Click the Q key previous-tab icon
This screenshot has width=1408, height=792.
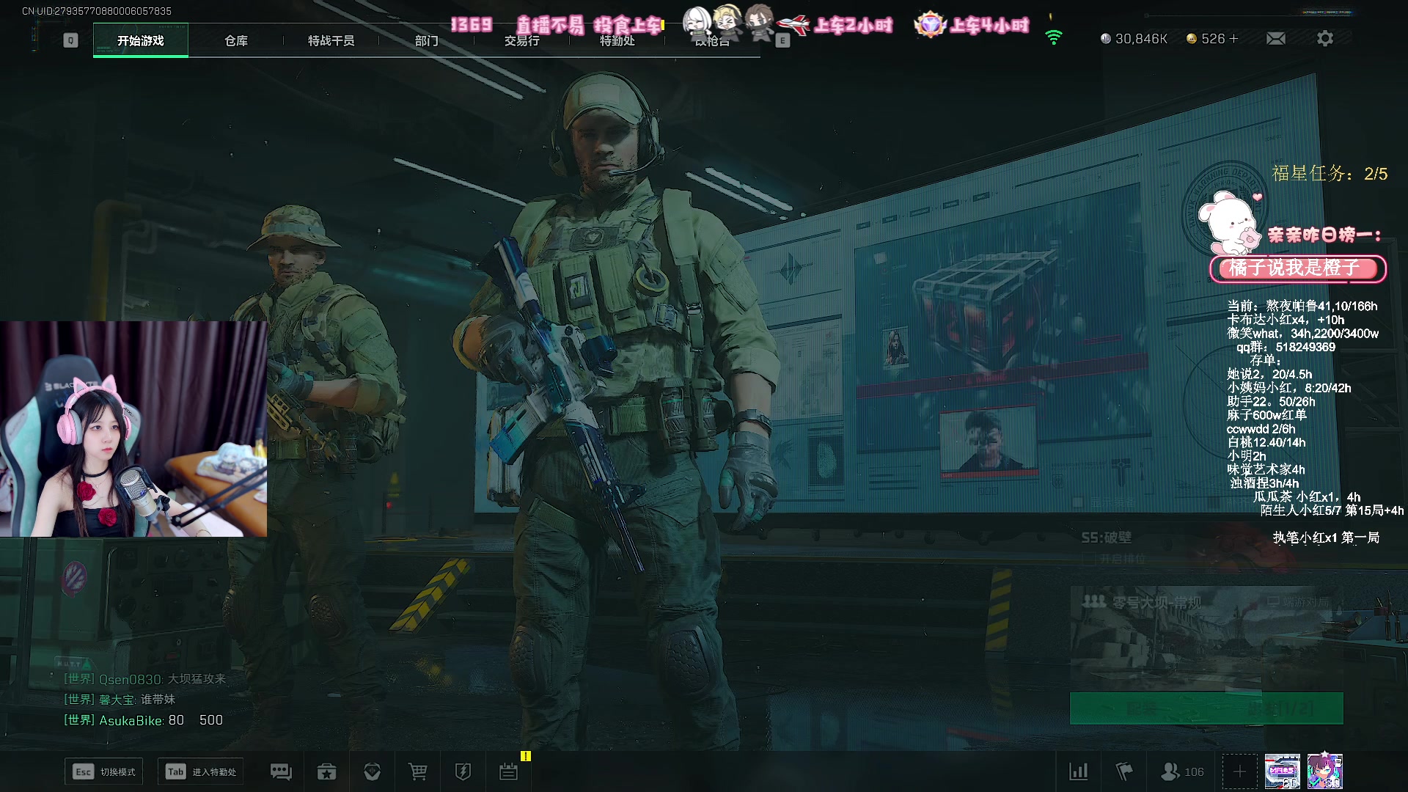click(x=70, y=40)
